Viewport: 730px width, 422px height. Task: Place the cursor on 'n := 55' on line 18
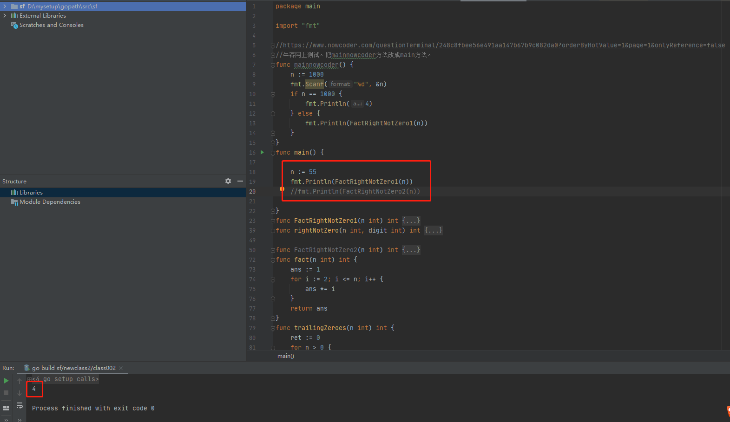[303, 172]
